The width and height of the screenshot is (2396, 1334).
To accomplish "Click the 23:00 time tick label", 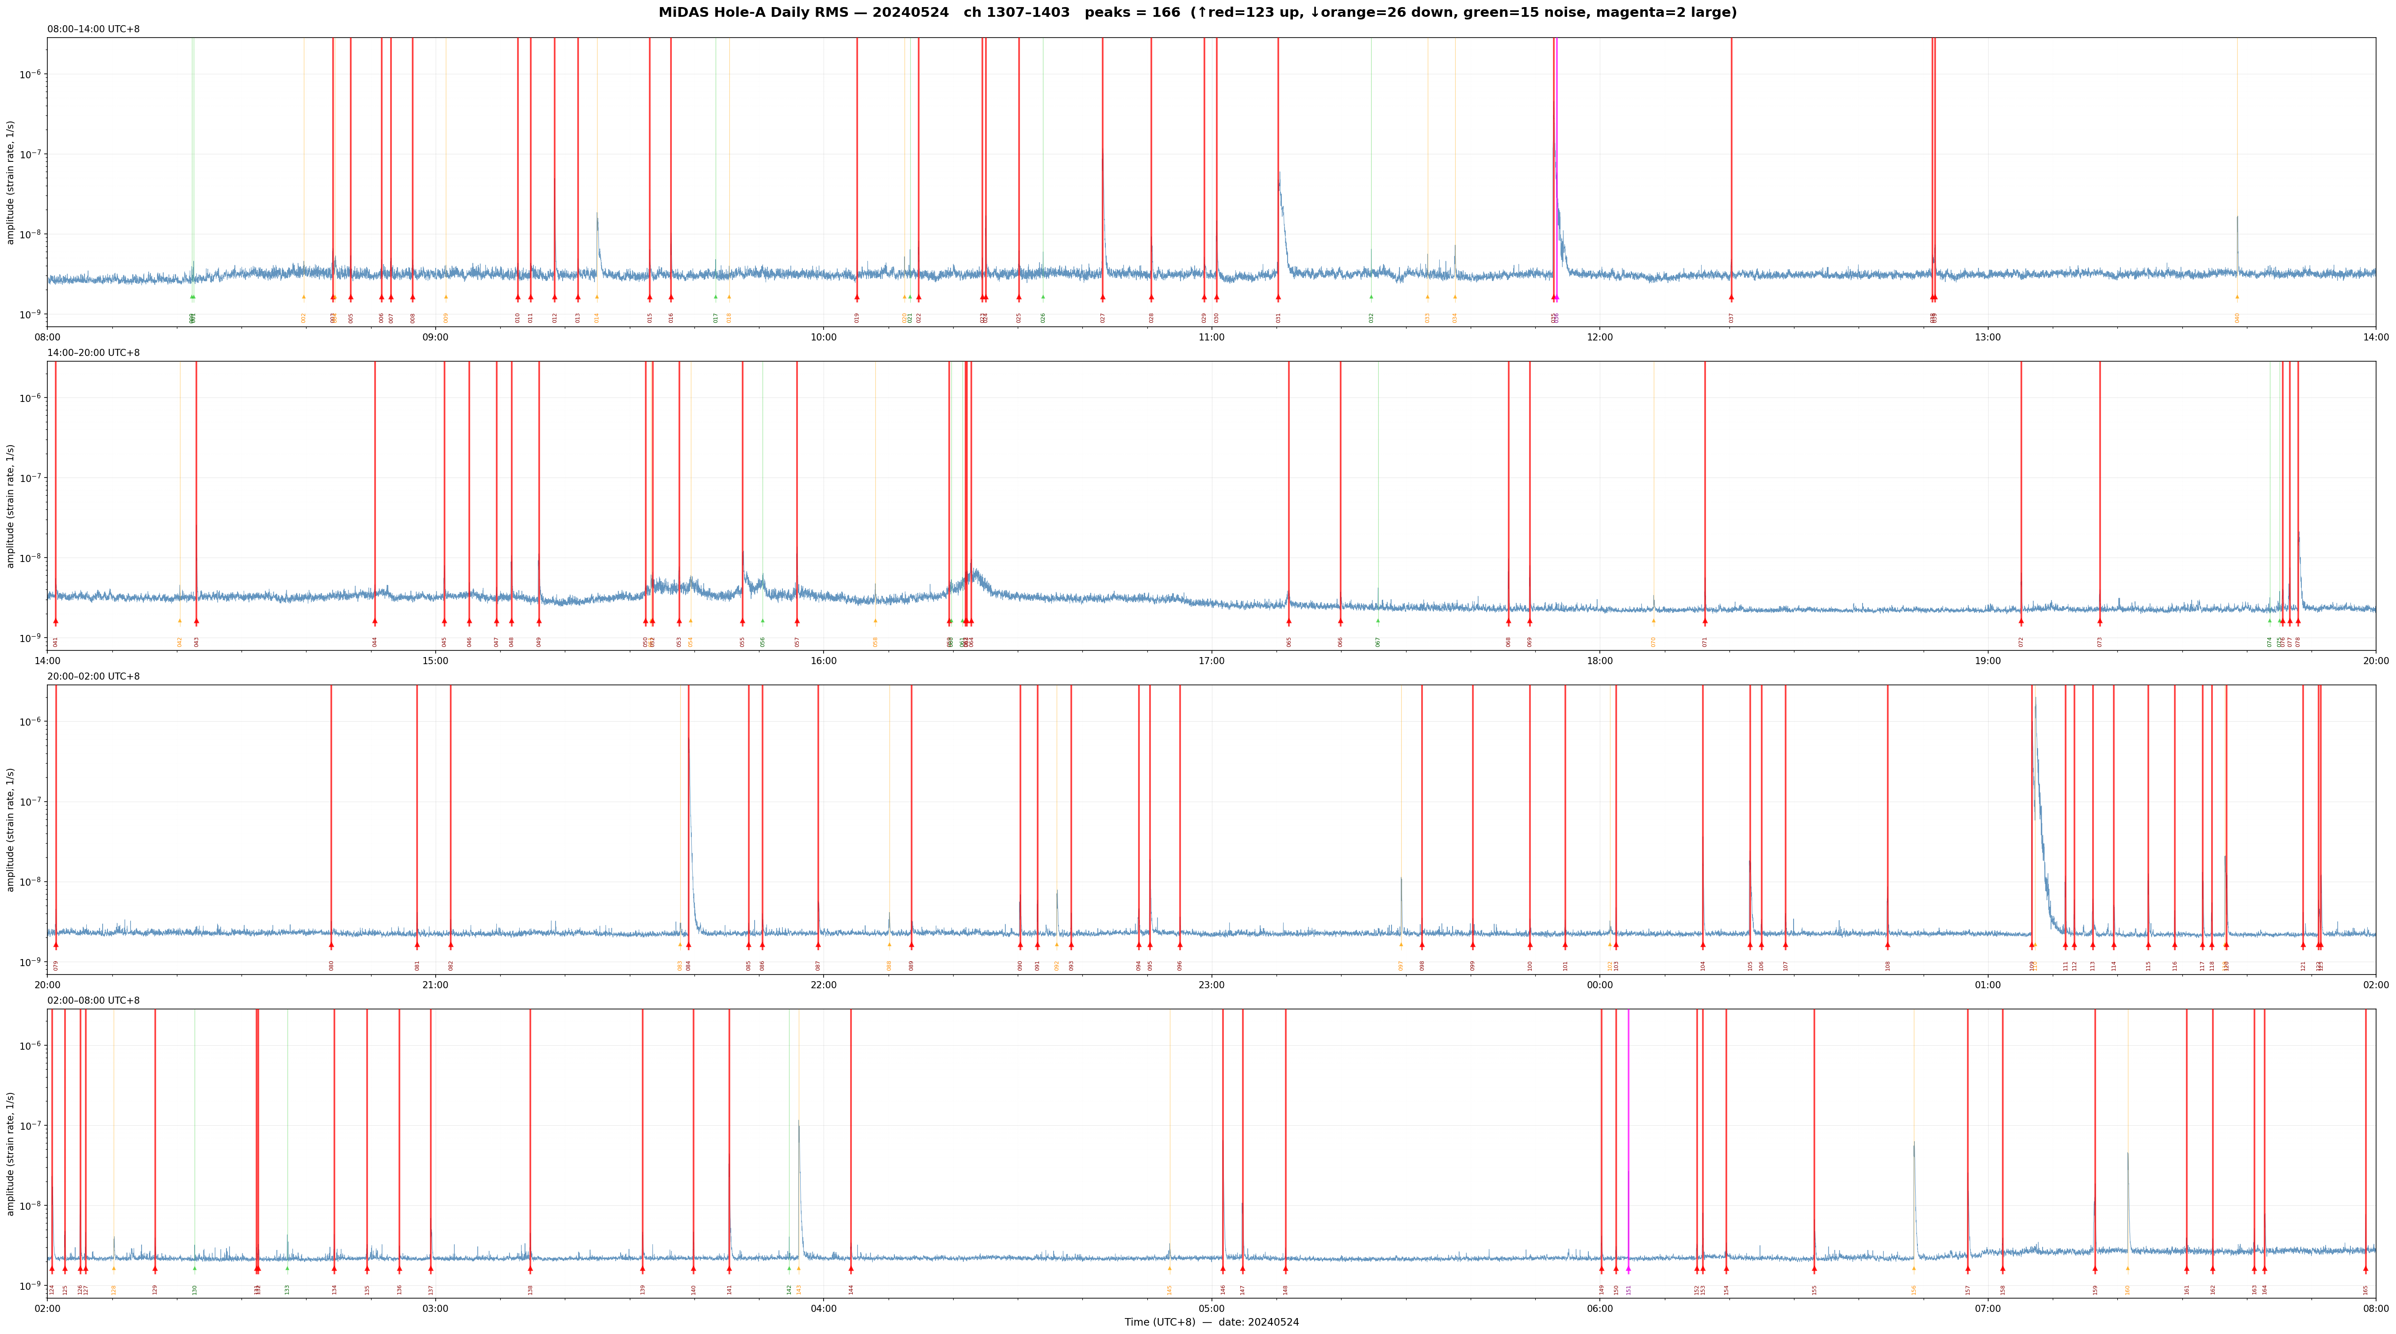I will click(1211, 984).
